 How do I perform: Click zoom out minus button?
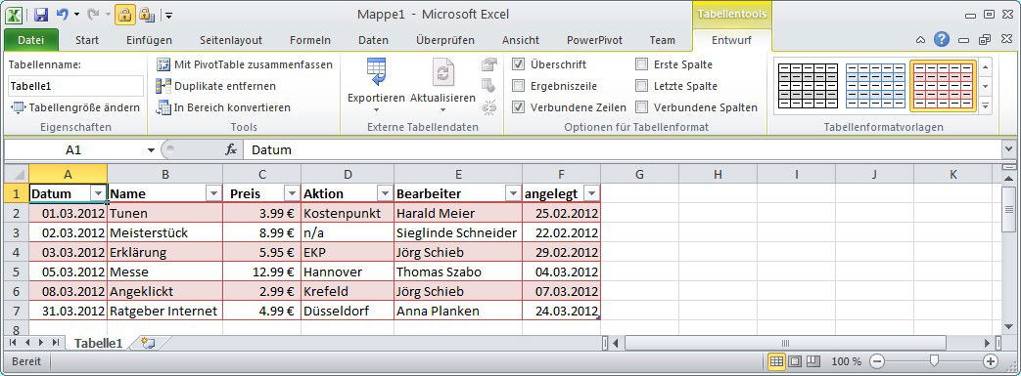[878, 361]
